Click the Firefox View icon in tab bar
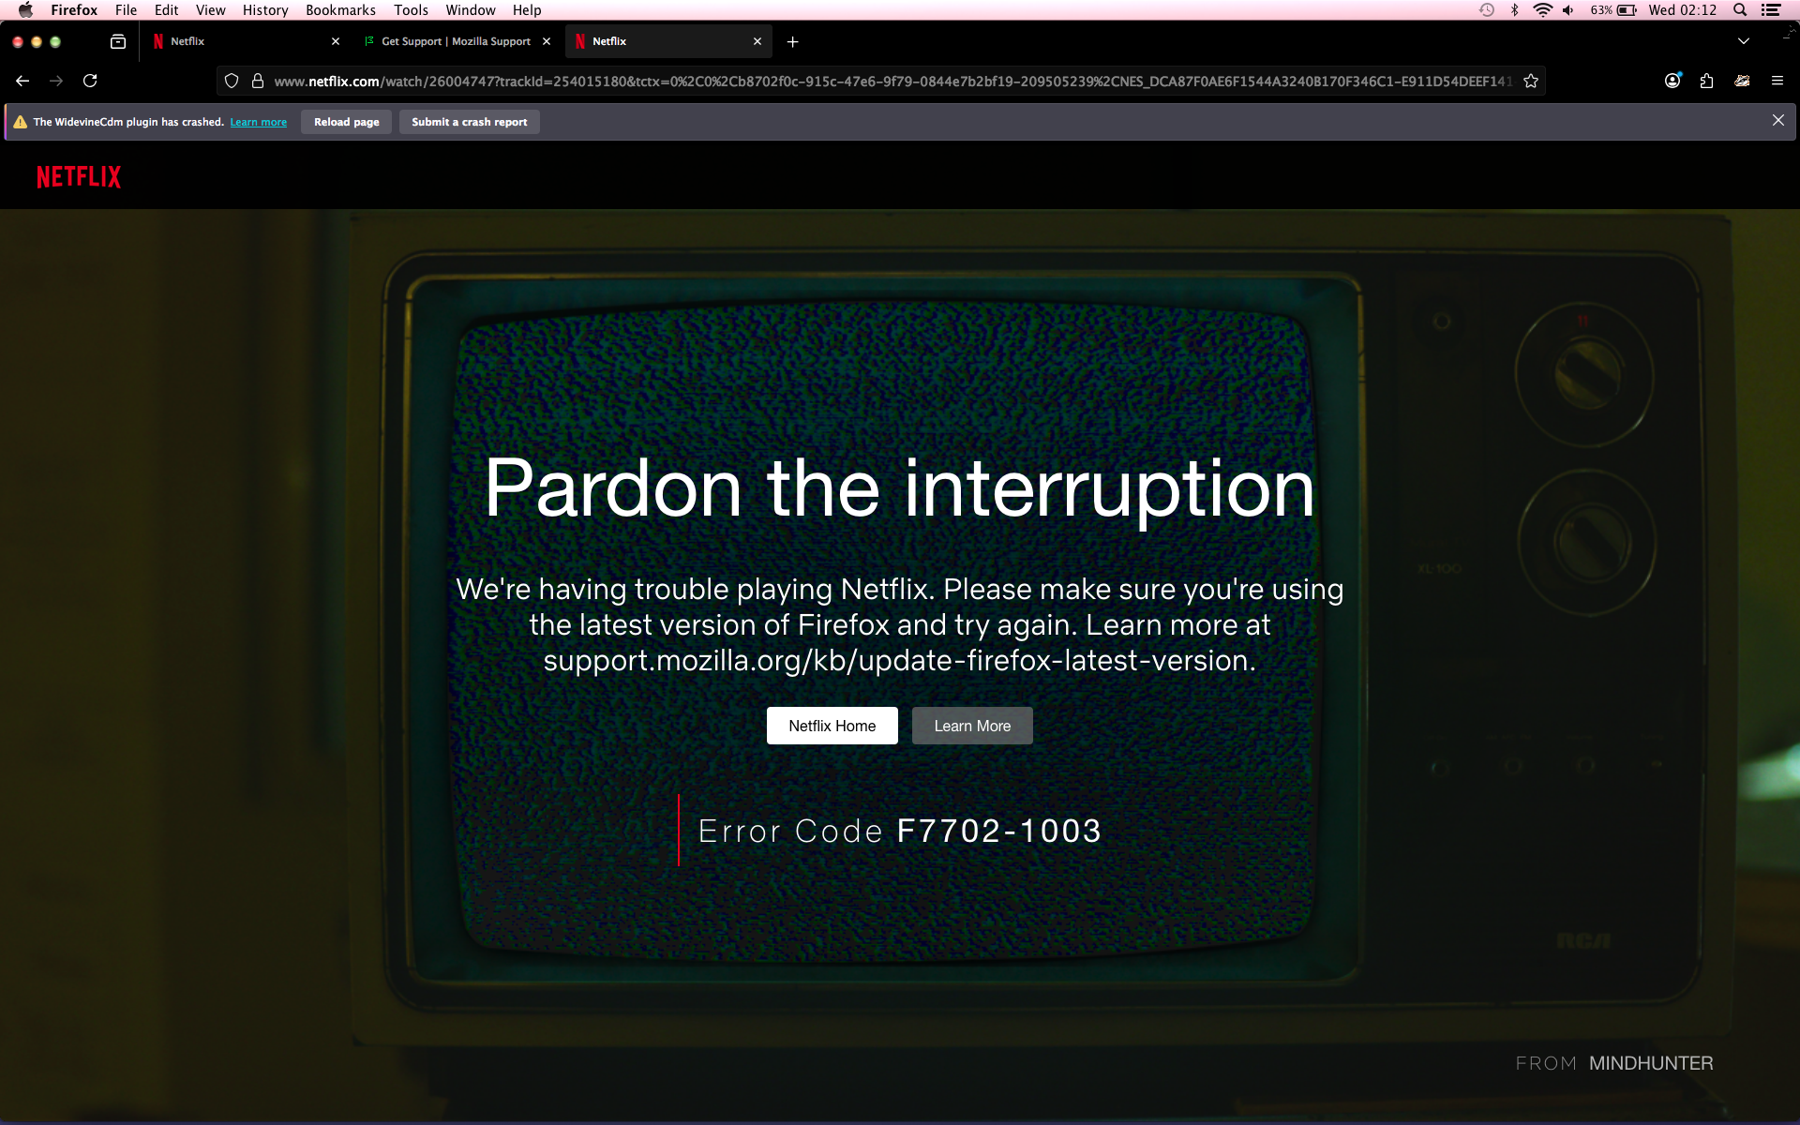Viewport: 1800px width, 1125px height. 118,41
